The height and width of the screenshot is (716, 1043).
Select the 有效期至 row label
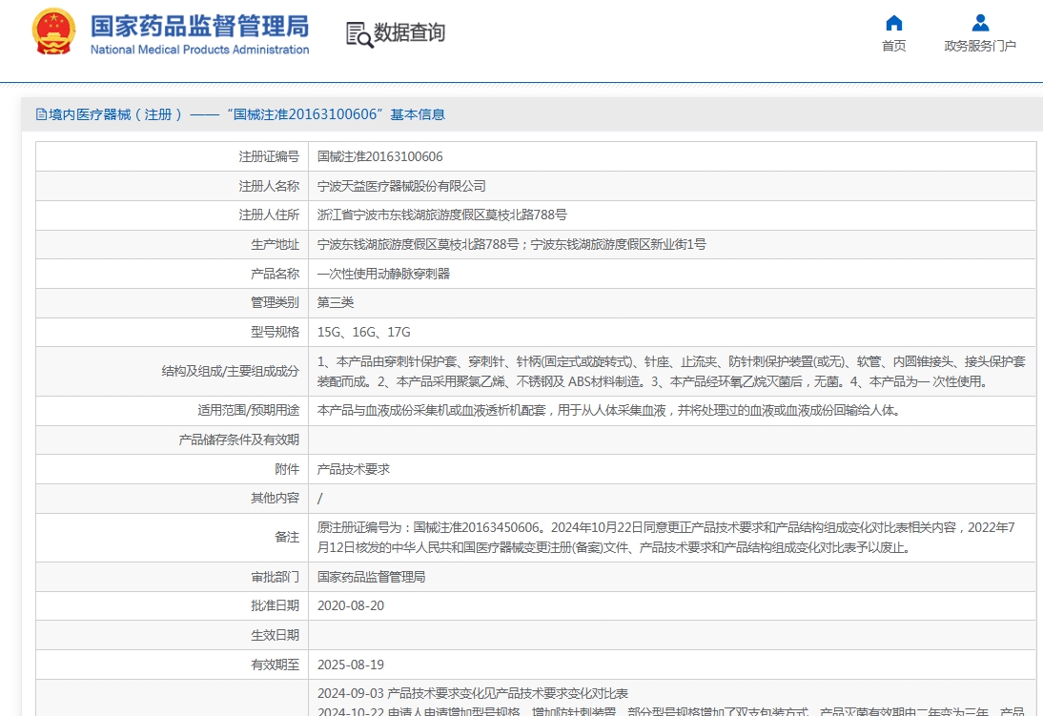(276, 665)
